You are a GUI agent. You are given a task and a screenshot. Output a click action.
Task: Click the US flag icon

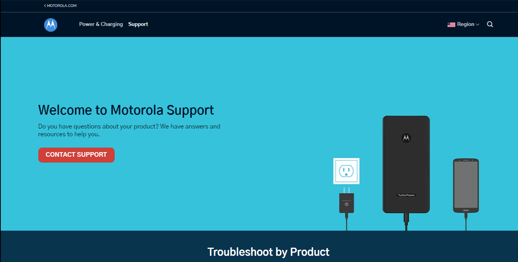click(451, 24)
